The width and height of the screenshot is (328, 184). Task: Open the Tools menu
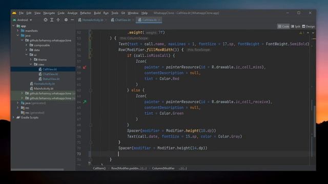[x=115, y=13]
